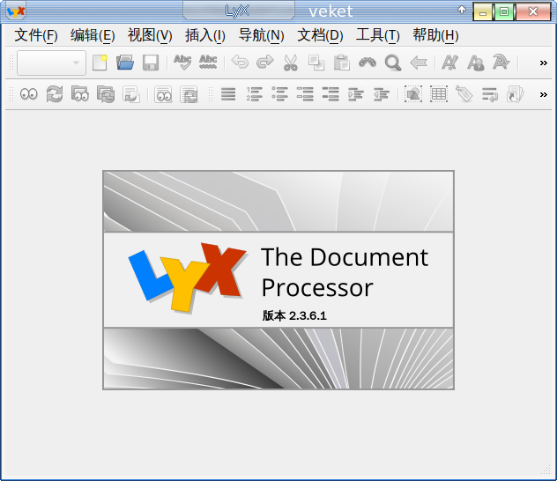Open the 工具(T) menu
This screenshot has height=481, width=557.
click(377, 35)
